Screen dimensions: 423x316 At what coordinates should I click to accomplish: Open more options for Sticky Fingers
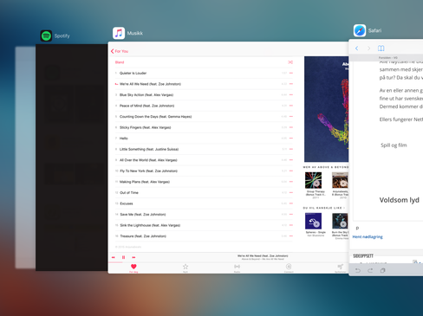(x=291, y=127)
